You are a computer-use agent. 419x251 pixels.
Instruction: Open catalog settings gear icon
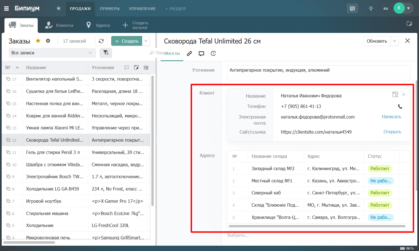click(48, 41)
